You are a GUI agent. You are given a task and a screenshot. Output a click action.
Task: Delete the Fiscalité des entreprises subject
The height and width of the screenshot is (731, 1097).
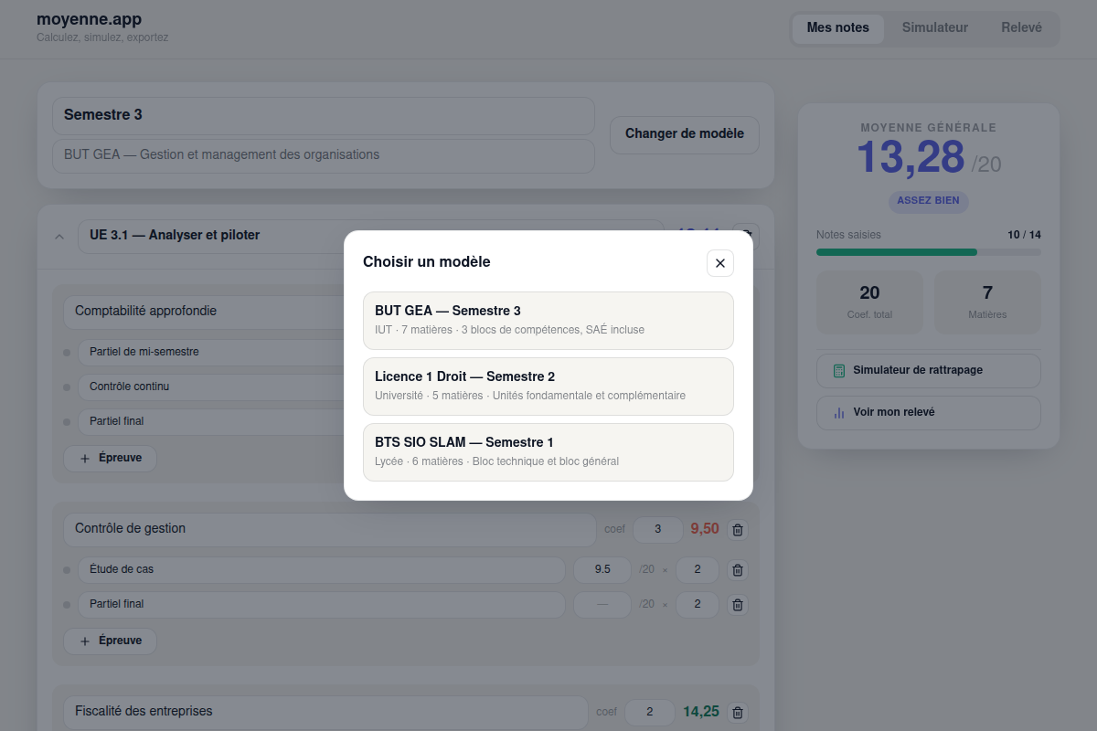click(x=739, y=712)
